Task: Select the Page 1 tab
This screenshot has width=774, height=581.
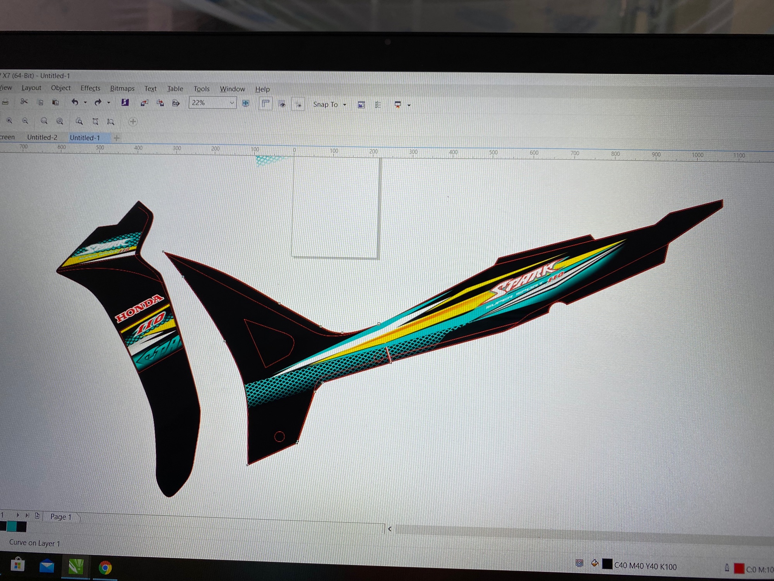Action: [x=61, y=517]
